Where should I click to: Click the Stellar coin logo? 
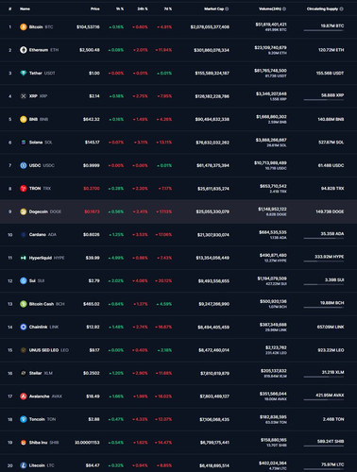click(24, 373)
